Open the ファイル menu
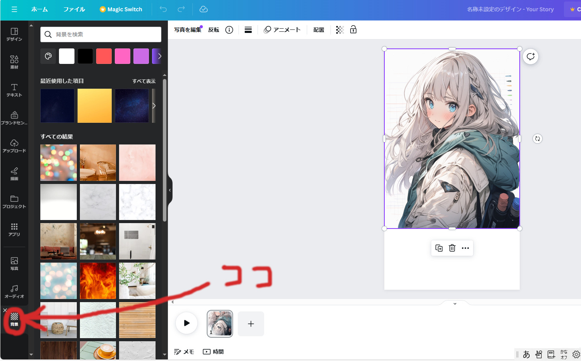581x361 pixels. pos(74,9)
